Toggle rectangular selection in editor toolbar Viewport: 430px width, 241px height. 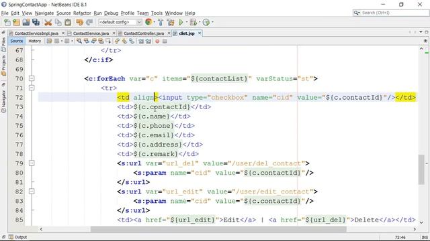click(108, 41)
